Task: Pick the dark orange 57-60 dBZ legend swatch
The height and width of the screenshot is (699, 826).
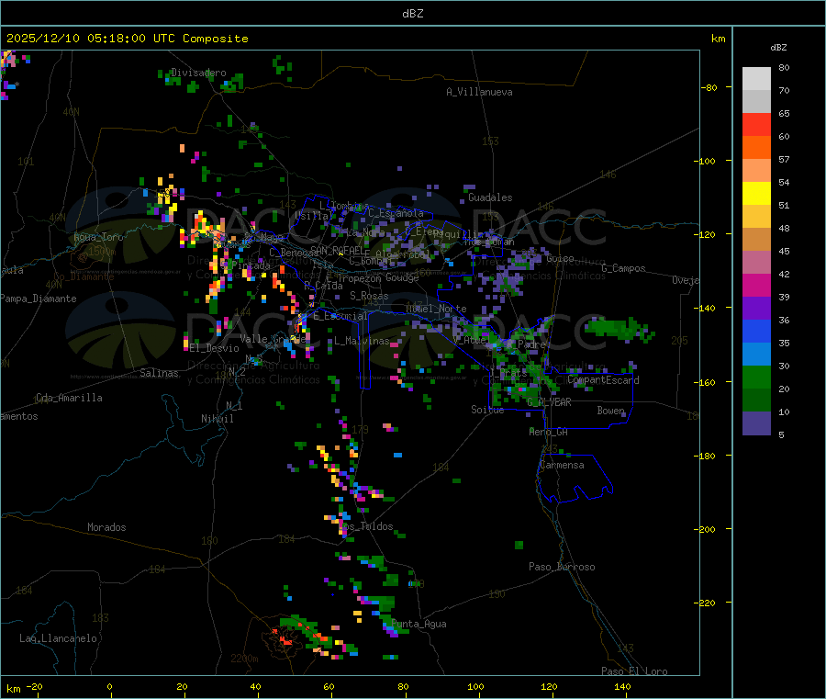Action: pyautogui.click(x=756, y=148)
